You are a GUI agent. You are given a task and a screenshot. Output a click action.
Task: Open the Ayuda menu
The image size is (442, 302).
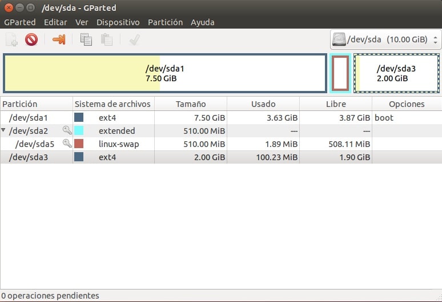click(202, 22)
